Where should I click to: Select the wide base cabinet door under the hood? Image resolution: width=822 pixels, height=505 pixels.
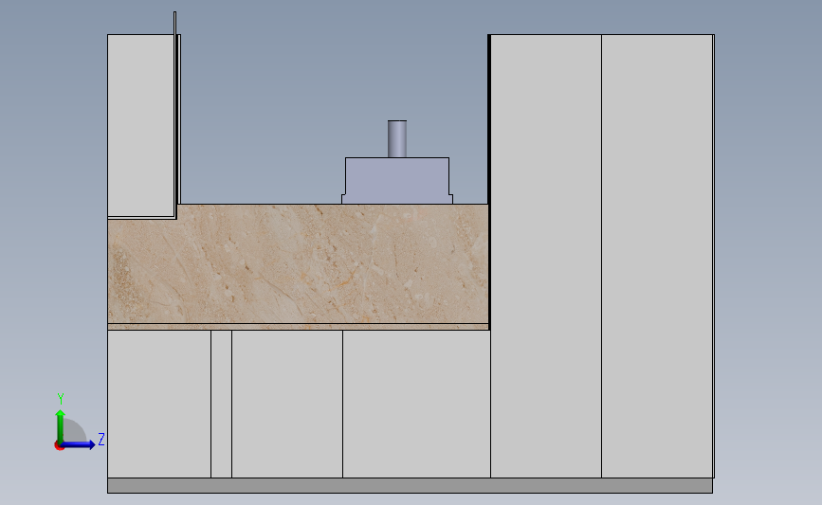pyautogui.click(x=416, y=404)
